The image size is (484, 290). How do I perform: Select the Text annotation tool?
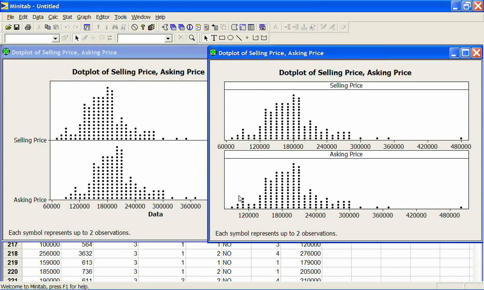click(x=214, y=38)
